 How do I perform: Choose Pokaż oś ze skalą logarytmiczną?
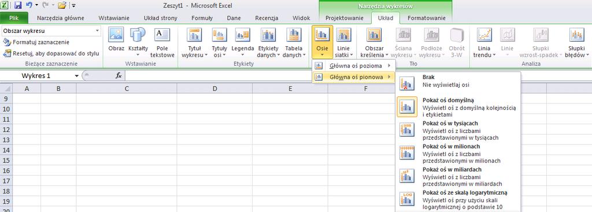pyautogui.click(x=458, y=199)
